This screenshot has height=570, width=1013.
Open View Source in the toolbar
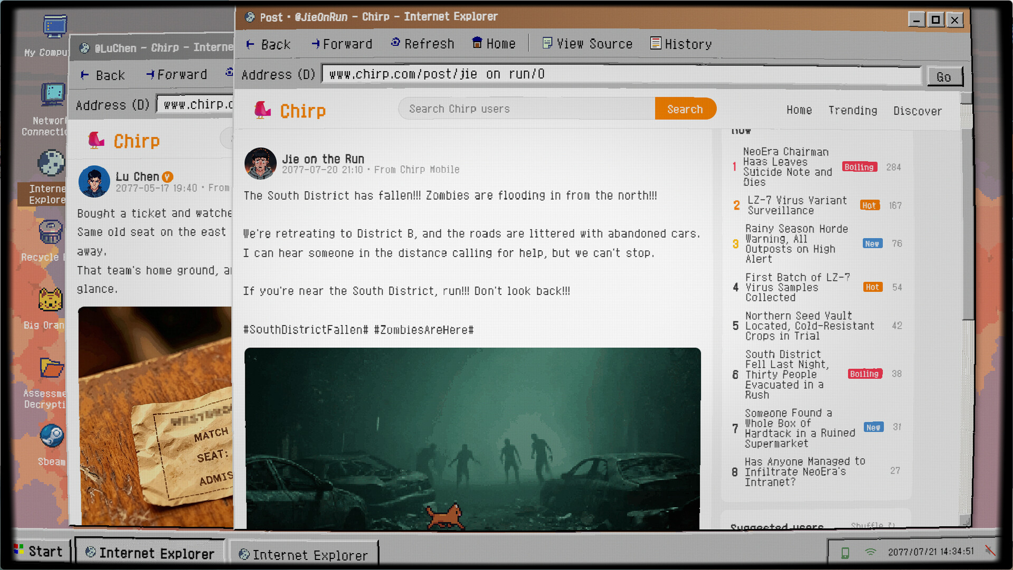tap(587, 44)
